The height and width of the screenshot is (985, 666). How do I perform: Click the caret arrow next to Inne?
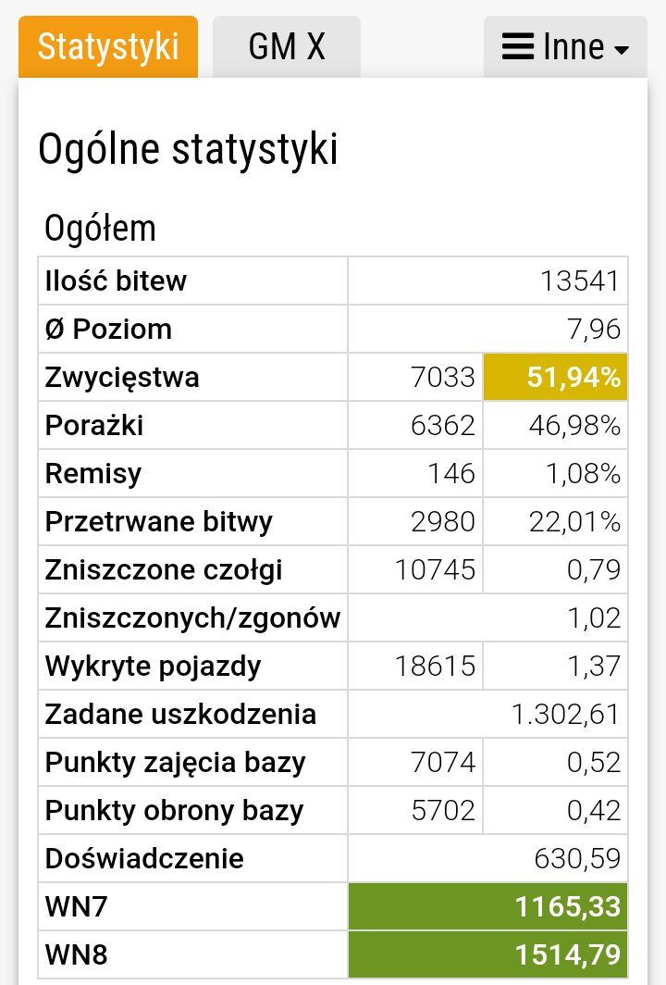tap(622, 50)
